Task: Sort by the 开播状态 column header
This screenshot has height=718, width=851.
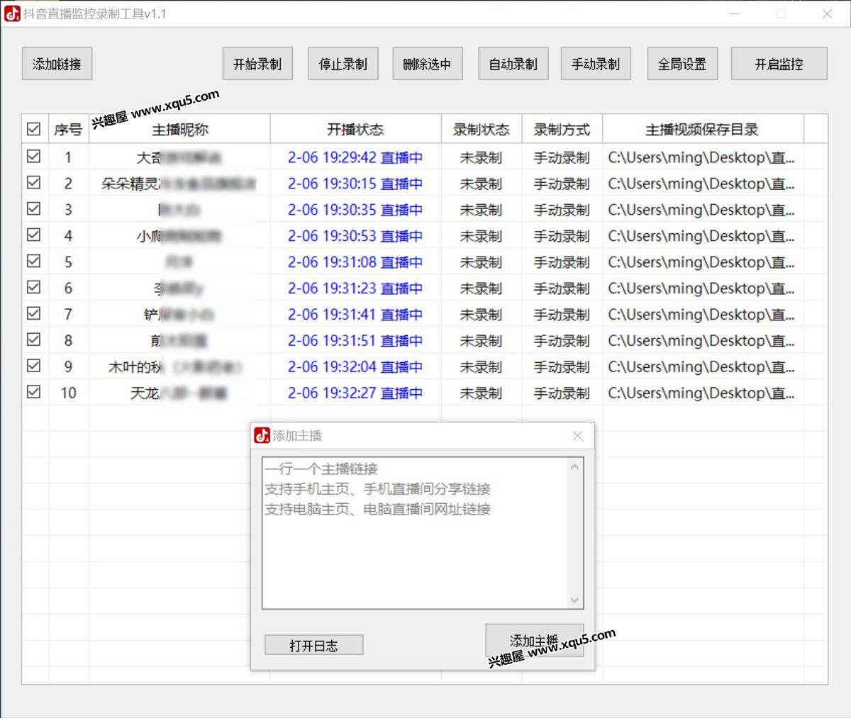Action: pyautogui.click(x=355, y=129)
